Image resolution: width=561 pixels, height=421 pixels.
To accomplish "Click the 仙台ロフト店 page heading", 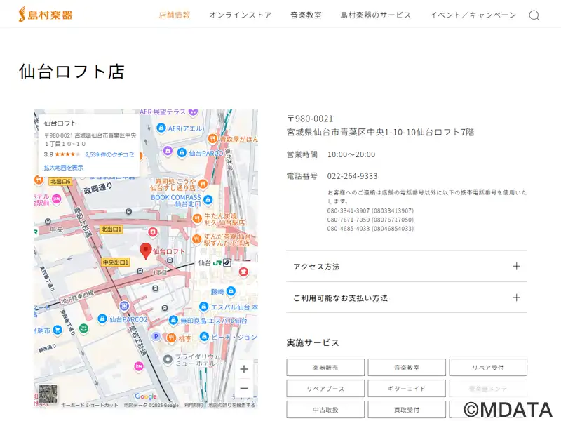I will [x=72, y=72].
